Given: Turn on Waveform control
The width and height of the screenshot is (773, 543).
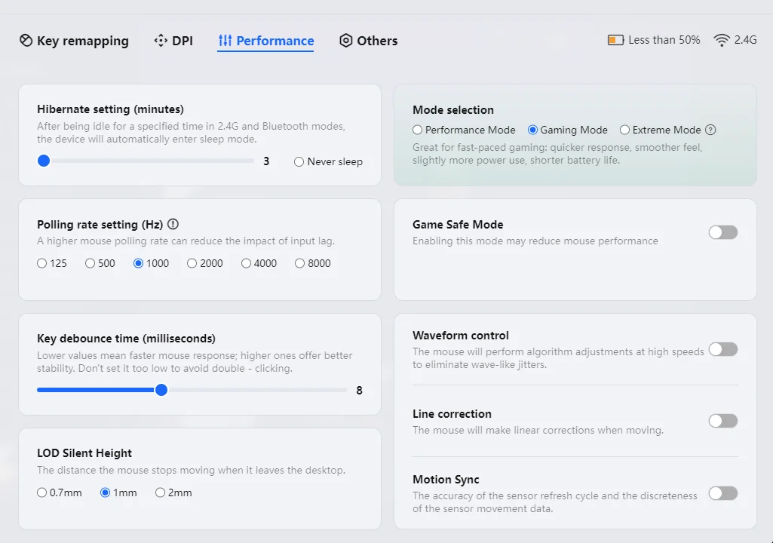Looking at the screenshot, I should 723,349.
